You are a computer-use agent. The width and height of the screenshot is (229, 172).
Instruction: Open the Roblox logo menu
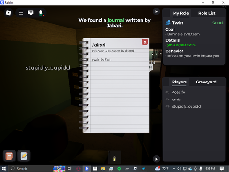pyautogui.click(x=8, y=13)
